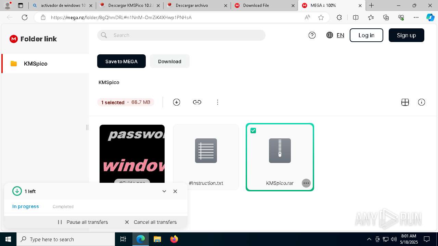Click Cancel all transfers
The height and width of the screenshot is (246, 438).
point(151,222)
